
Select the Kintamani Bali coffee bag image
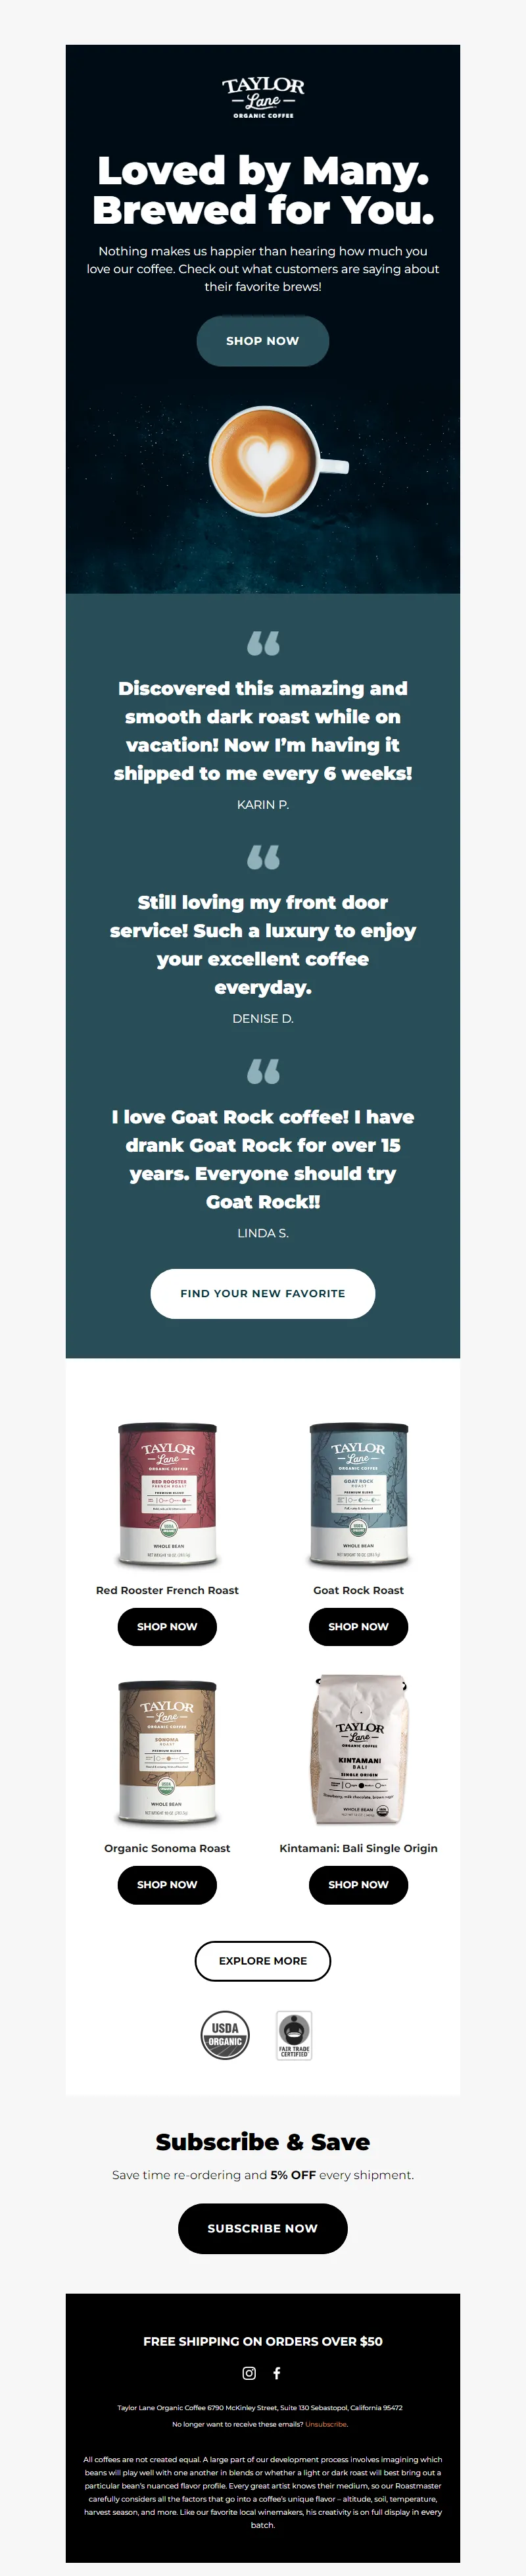tap(358, 1751)
